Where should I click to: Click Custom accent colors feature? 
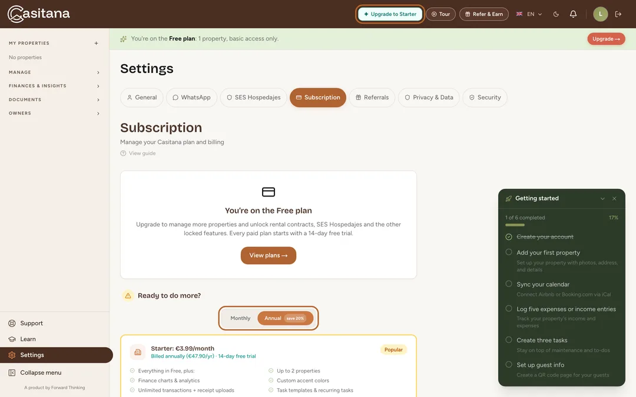303,381
